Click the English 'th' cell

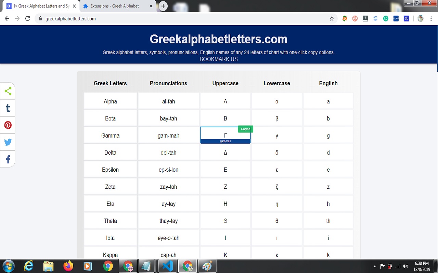pyautogui.click(x=328, y=221)
